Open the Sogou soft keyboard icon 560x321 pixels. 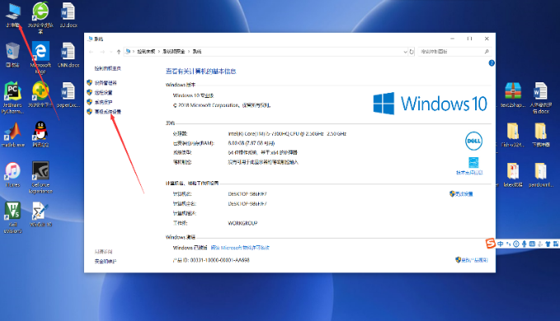[x=532, y=244]
